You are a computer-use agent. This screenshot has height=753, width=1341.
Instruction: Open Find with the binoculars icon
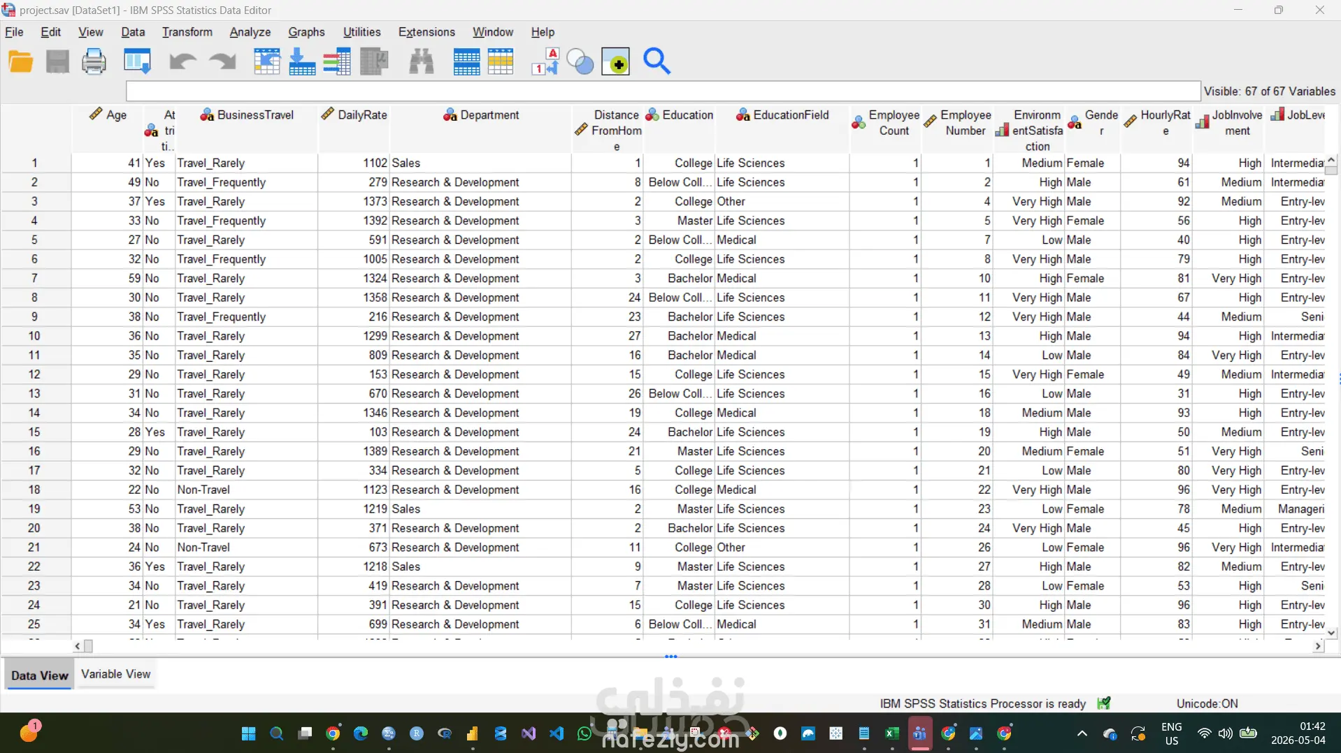[422, 62]
